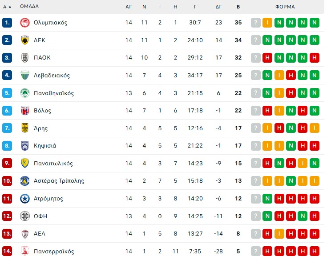Image resolution: width=327 pixels, height=260 pixels.
Task: Click the position 1 rank badge
Action: pyautogui.click(x=7, y=23)
